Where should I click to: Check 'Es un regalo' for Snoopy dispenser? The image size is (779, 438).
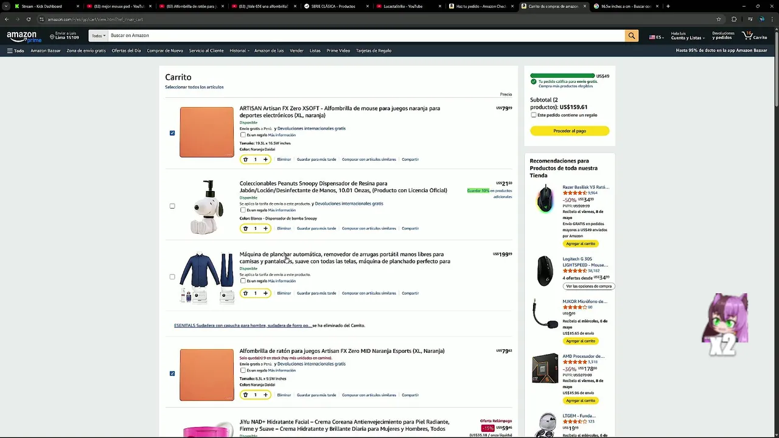[x=243, y=210]
